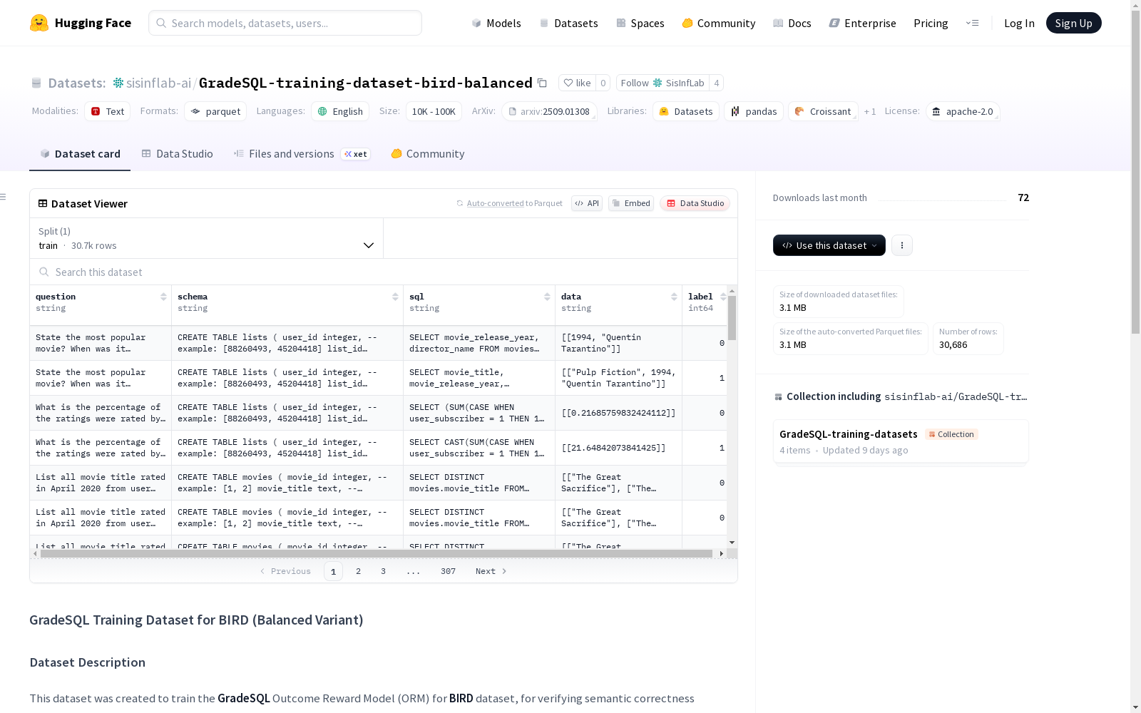Open the API button in Dataset Viewer
The width and height of the screenshot is (1141, 713).
pos(587,203)
